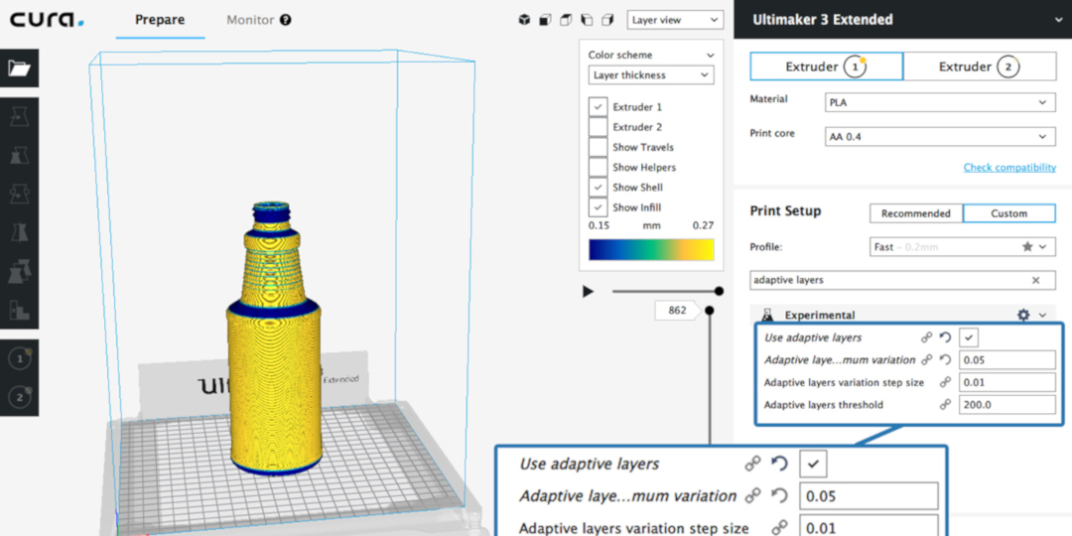Switch camera to the top view cube

click(x=566, y=20)
